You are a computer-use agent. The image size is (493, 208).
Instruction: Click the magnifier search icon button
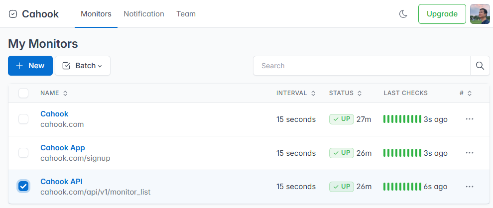coord(480,66)
